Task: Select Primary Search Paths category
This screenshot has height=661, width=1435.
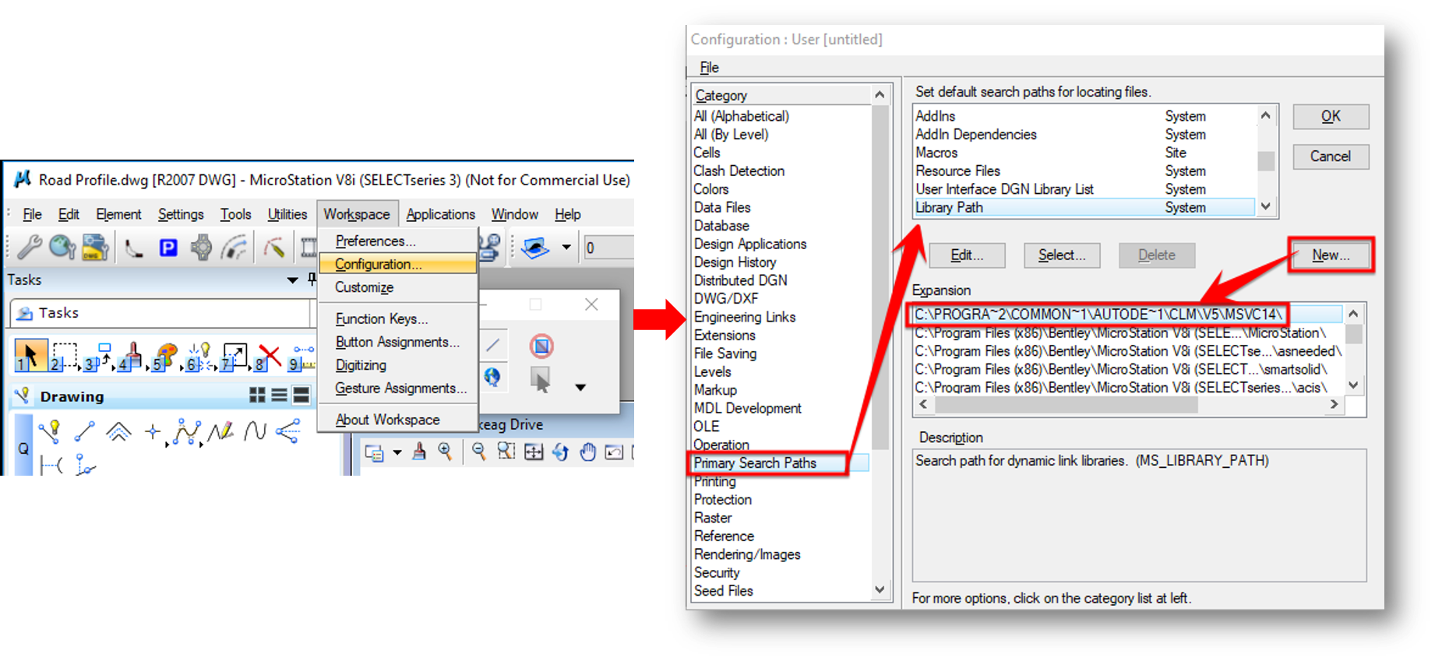Action: click(780, 463)
